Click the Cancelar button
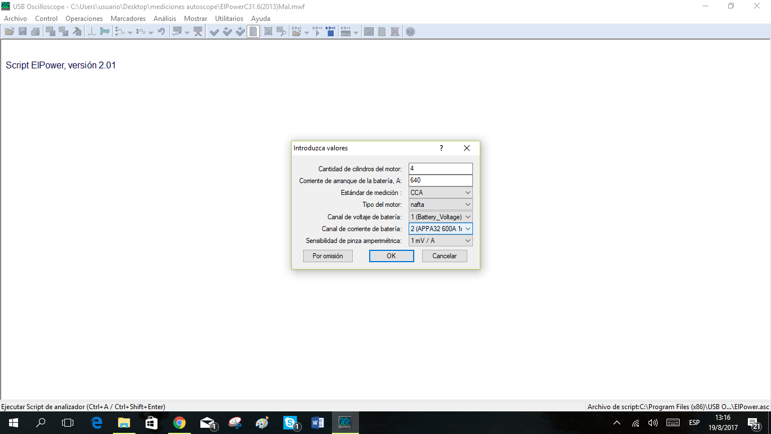Viewport: 771px width, 434px height. [x=444, y=256]
